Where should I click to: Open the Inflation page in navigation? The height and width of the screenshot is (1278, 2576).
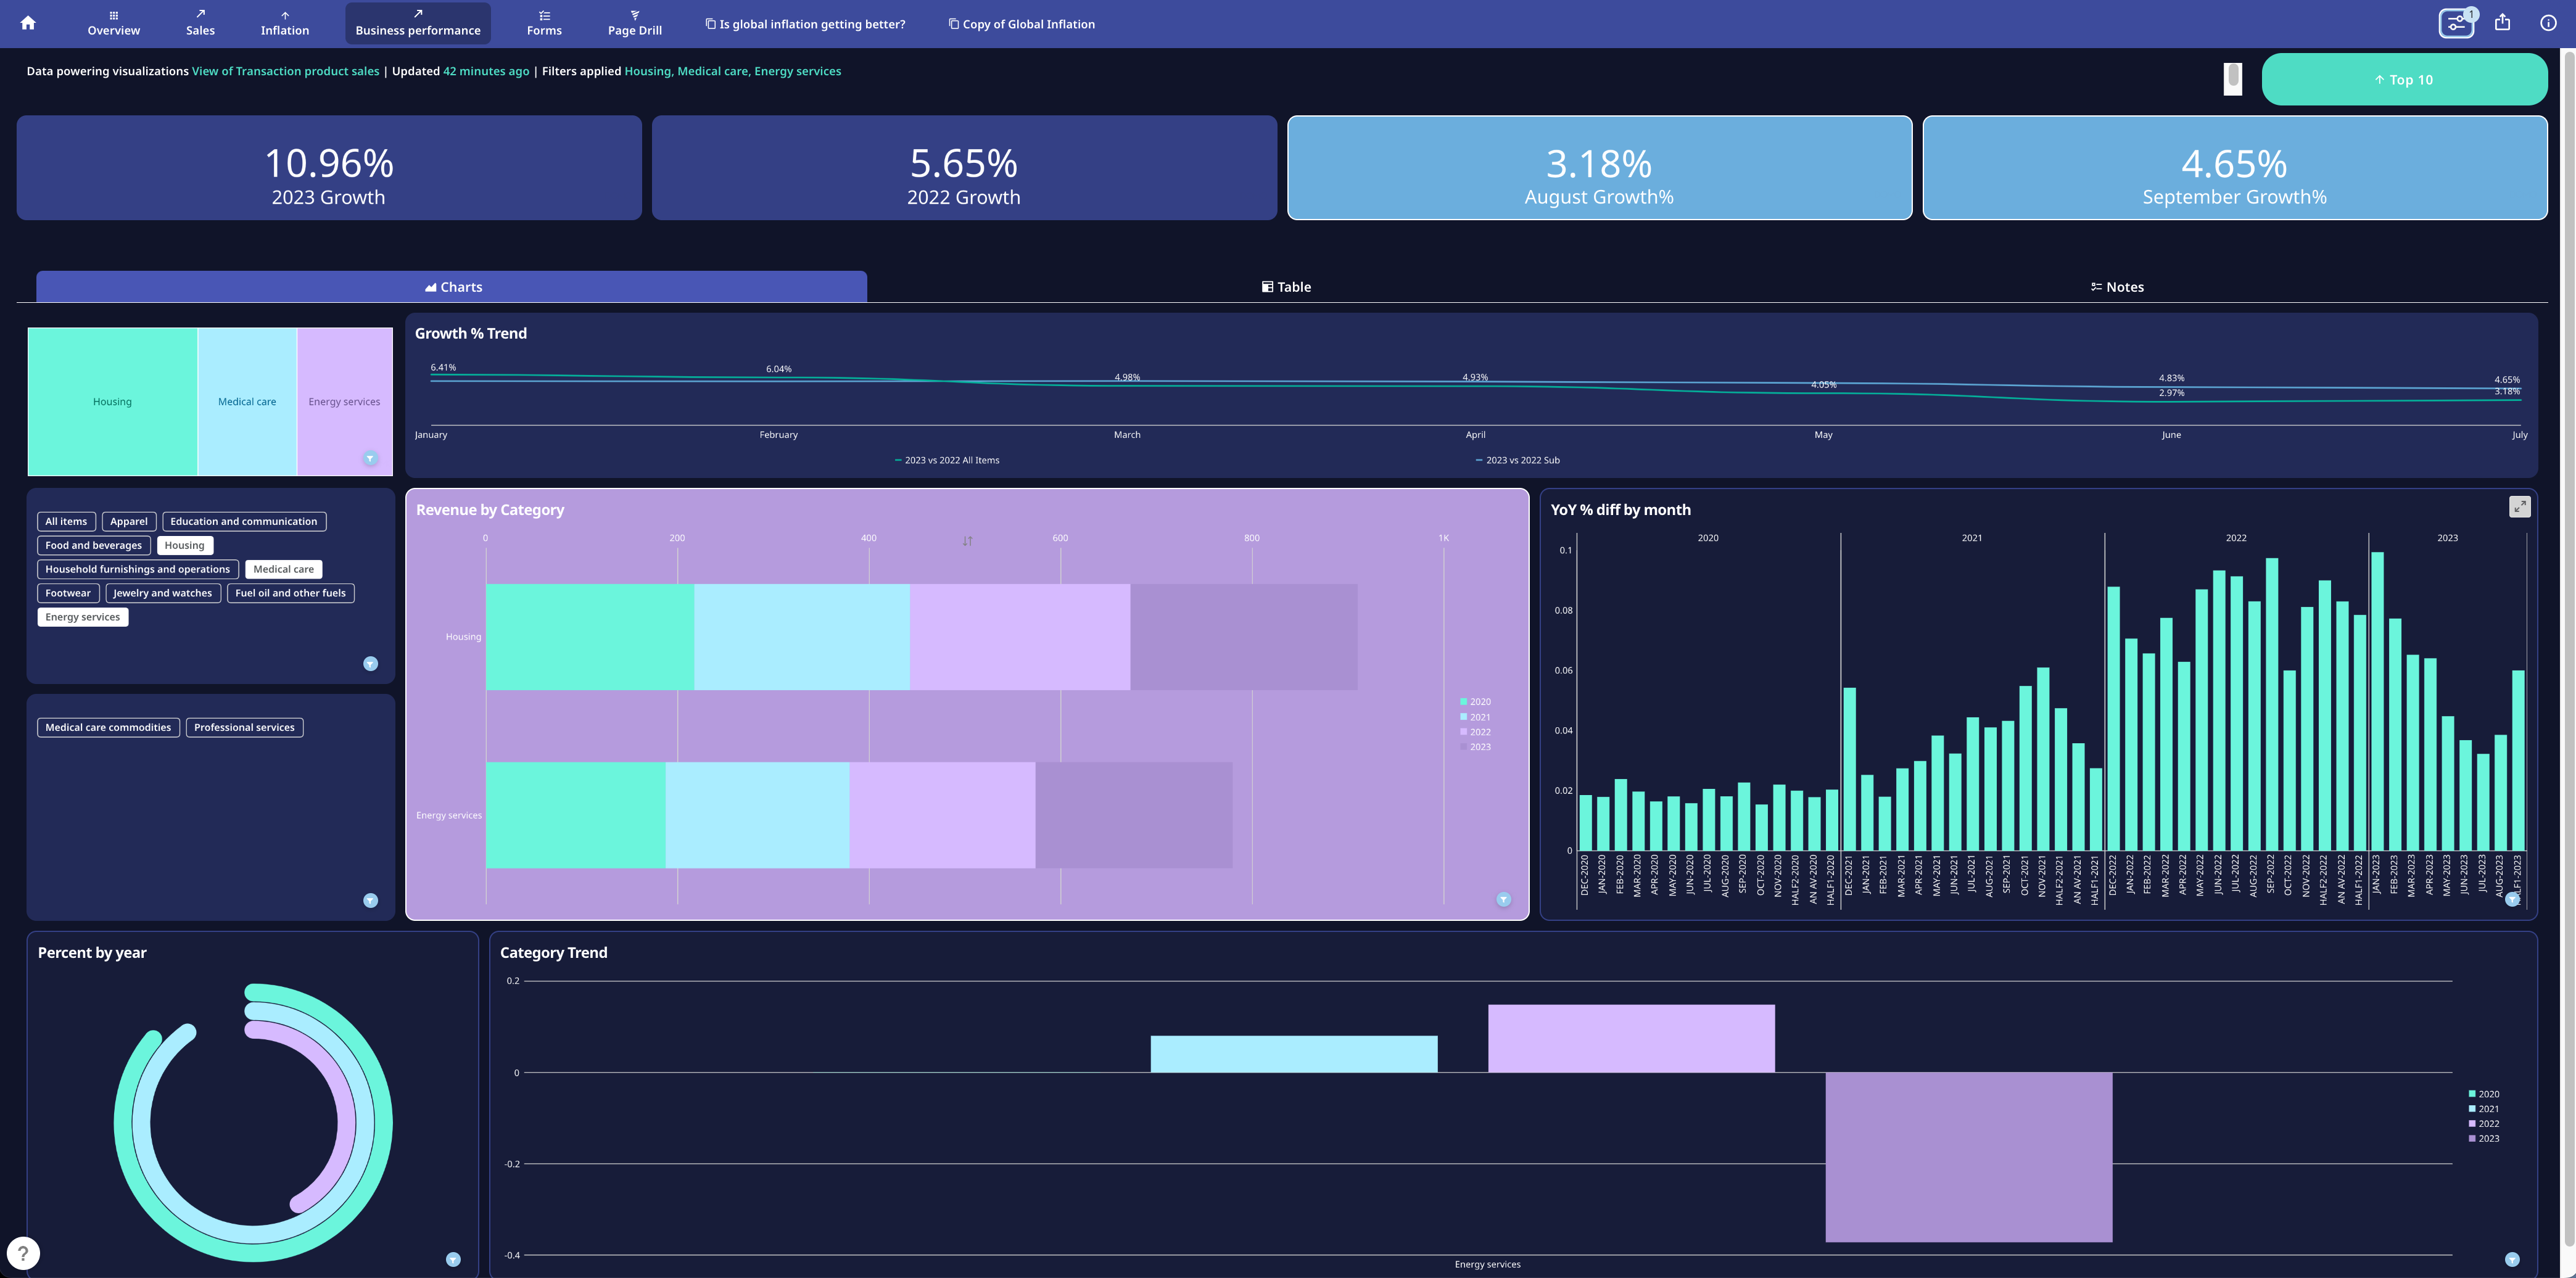coord(284,23)
